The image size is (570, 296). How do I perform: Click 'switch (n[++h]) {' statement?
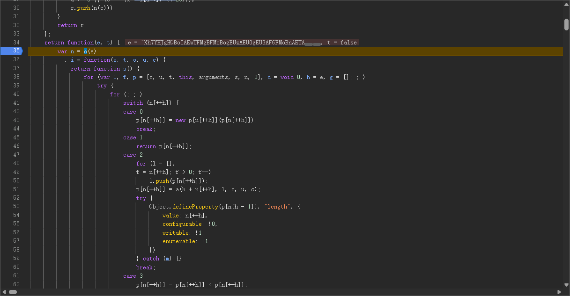click(151, 103)
